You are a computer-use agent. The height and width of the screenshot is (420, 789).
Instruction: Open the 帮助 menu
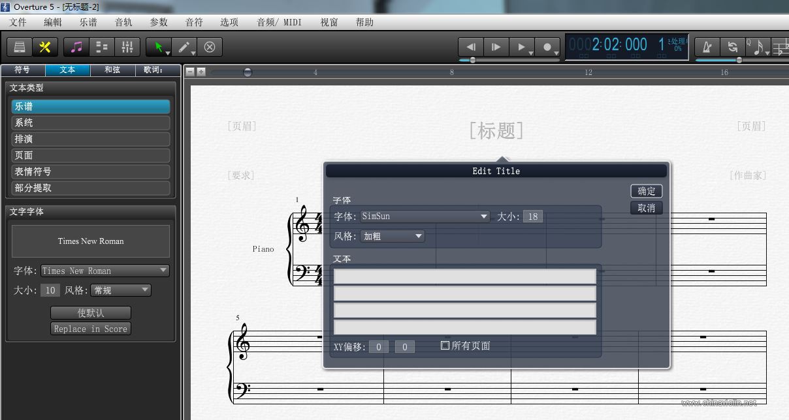pyautogui.click(x=364, y=22)
